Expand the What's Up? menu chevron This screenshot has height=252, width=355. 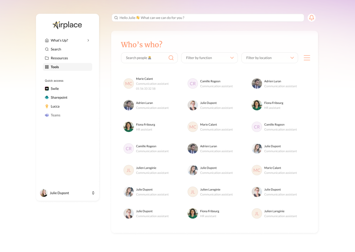coord(88,40)
